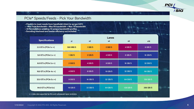Select the 64.0 GT/s (PCIe 6.x) row label

(x=46, y=88)
